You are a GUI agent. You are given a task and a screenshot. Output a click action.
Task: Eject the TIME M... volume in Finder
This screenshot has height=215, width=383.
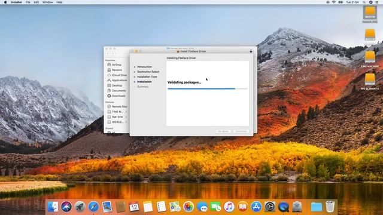click(126, 112)
